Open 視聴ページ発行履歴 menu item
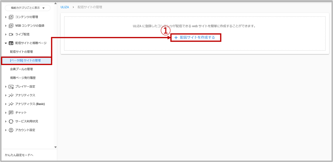Image resolution: width=333 pixels, height=162 pixels. click(x=23, y=78)
